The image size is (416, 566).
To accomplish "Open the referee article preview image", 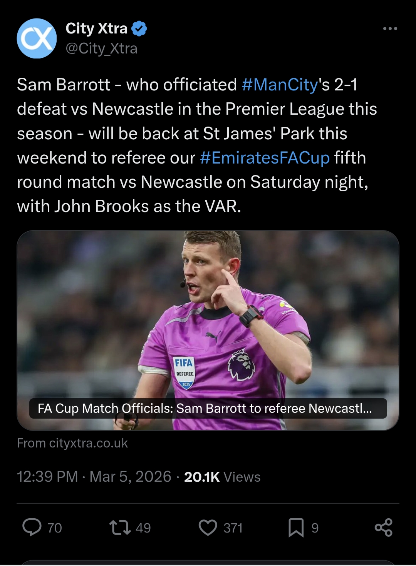I will point(208,316).
